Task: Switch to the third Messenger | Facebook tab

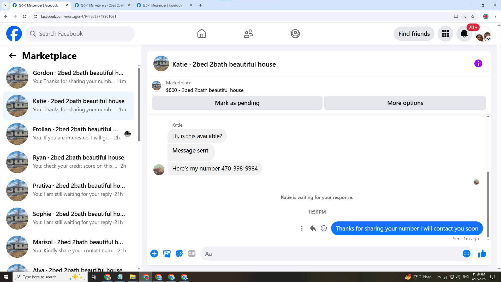Action: coord(164,5)
